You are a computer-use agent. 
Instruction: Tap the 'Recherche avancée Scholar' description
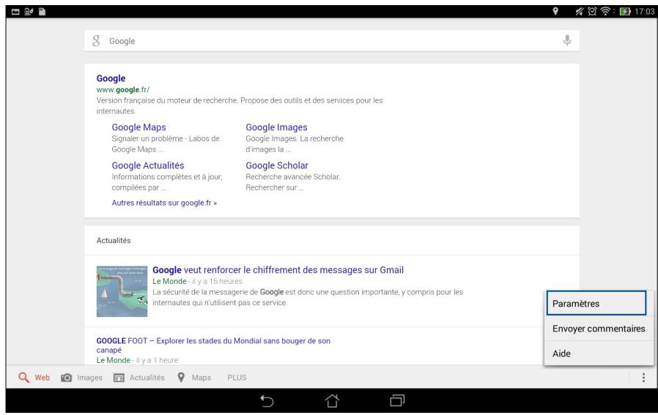(x=293, y=182)
